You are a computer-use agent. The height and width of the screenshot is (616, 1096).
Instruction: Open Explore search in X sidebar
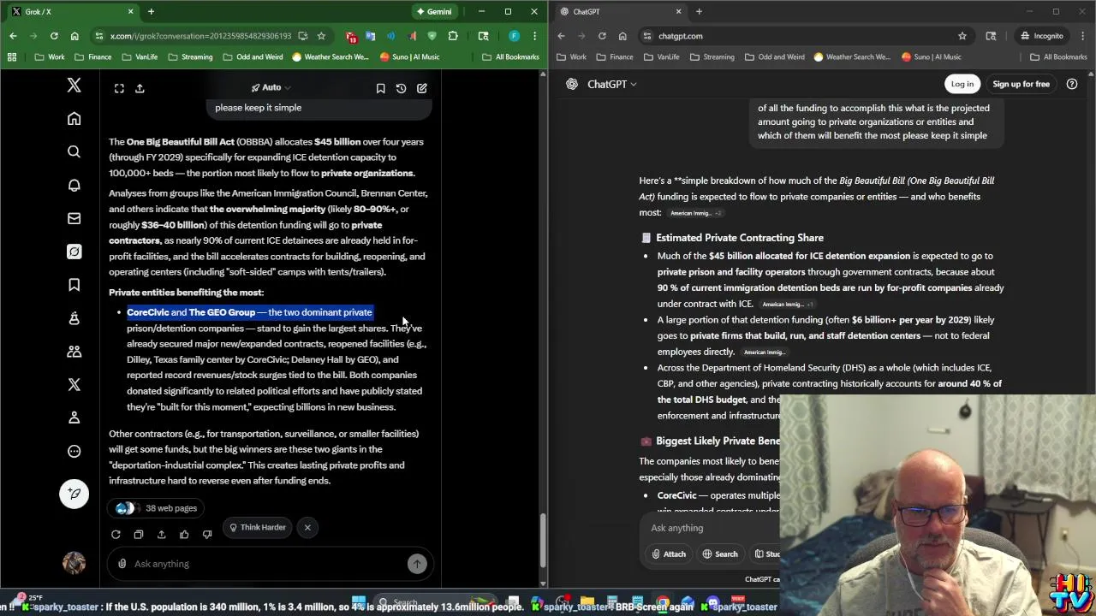coord(74,151)
